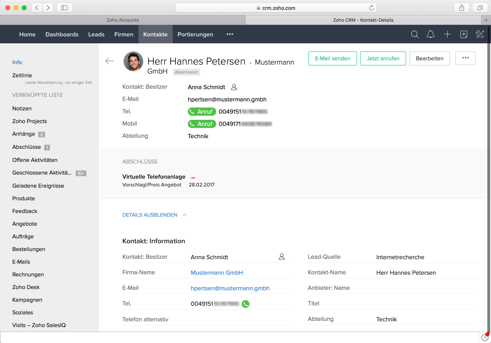The height and width of the screenshot is (343, 491).
Task: Open the Leads tab
Action: point(96,34)
